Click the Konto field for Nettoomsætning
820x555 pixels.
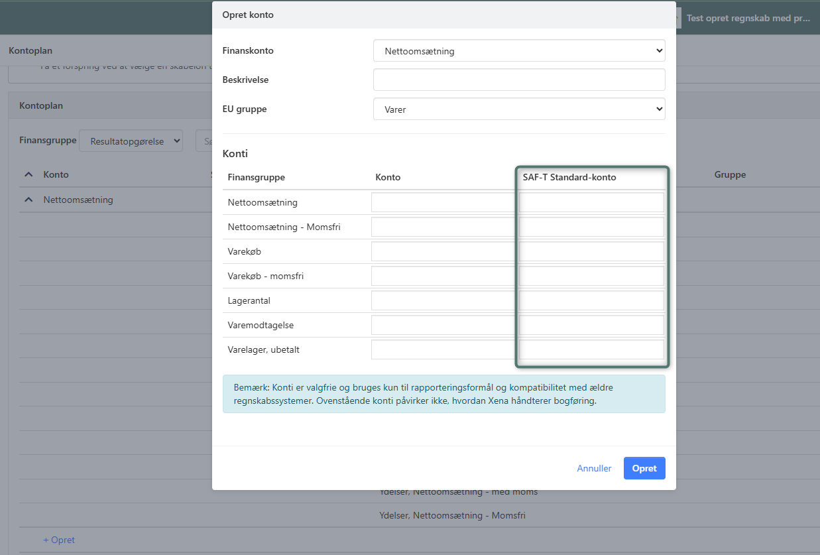coord(444,202)
